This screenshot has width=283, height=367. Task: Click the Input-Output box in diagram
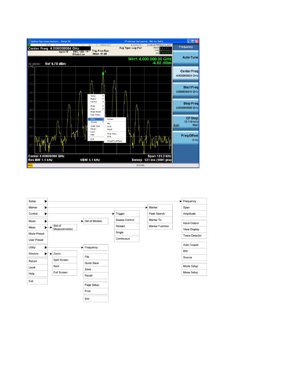tap(194, 223)
